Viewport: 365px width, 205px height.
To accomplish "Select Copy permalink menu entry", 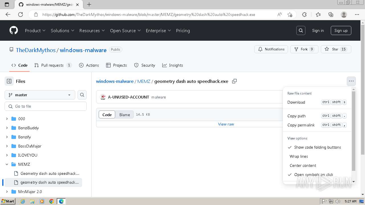I will (x=317, y=125).
